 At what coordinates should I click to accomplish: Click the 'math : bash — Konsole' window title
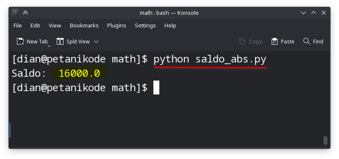click(x=169, y=13)
